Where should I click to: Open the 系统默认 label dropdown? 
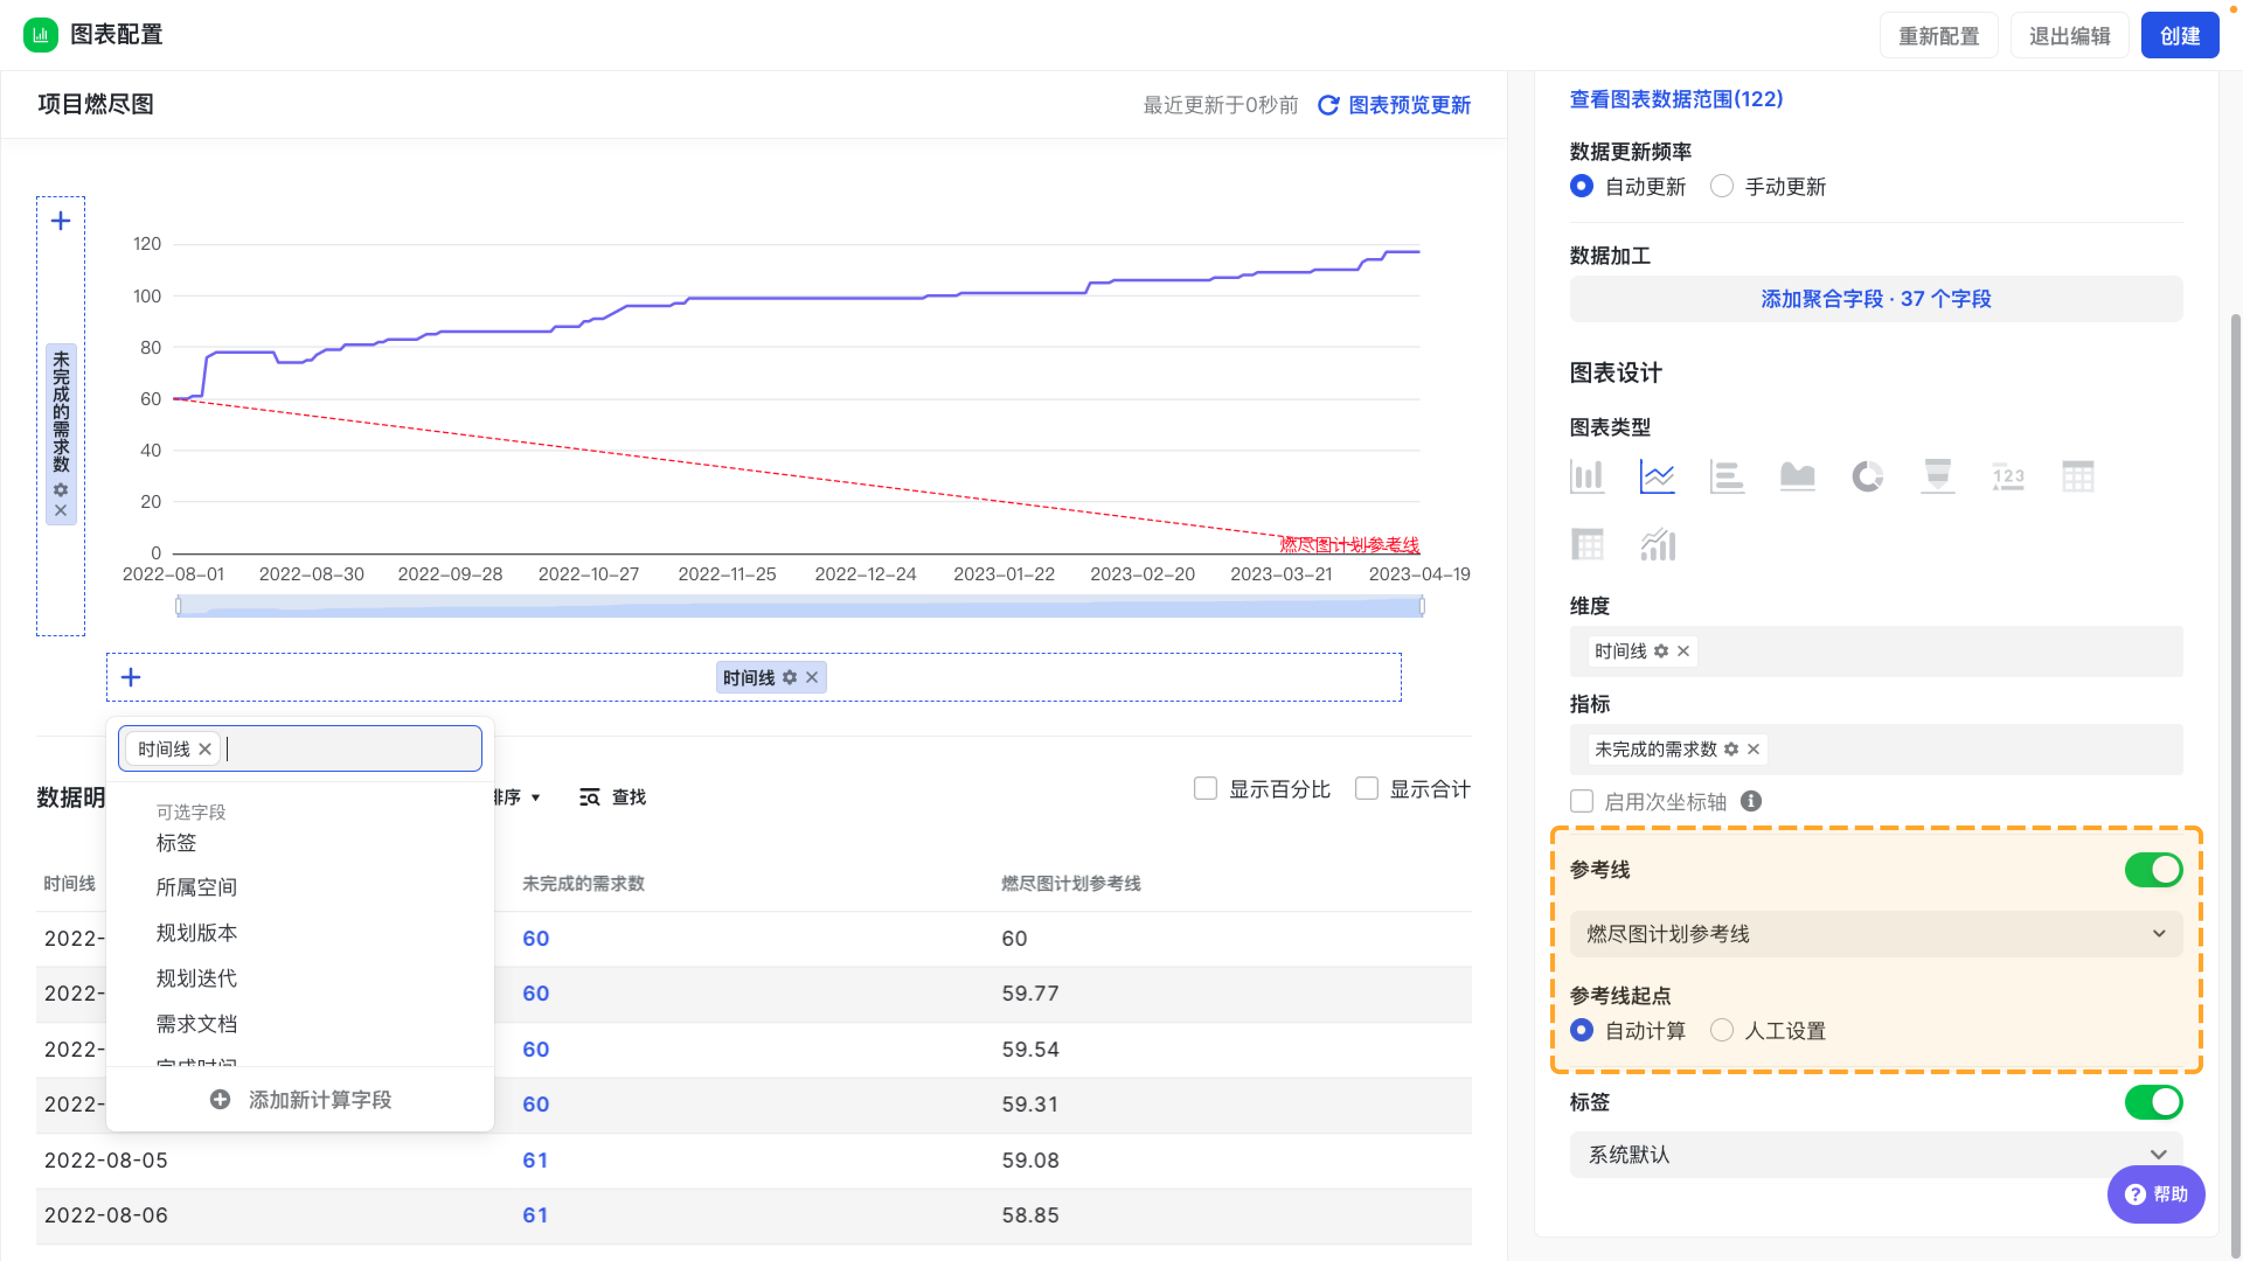(1876, 1155)
